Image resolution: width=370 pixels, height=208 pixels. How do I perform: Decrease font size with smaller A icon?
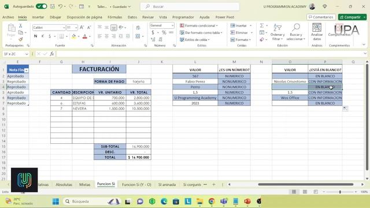(89, 28)
